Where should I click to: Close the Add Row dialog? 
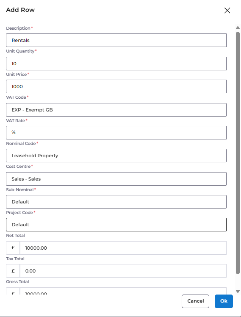click(x=227, y=10)
